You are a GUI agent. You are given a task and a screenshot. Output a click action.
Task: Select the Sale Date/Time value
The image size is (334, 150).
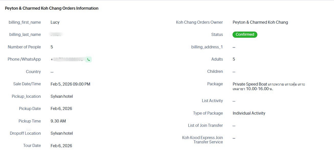pos(70,84)
